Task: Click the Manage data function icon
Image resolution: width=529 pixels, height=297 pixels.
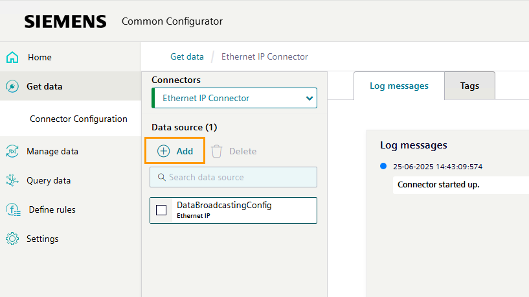Action: pos(12,151)
